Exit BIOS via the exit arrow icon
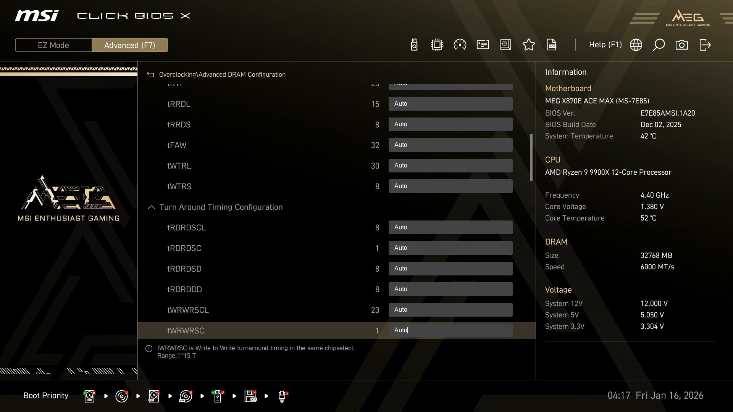 pos(704,45)
